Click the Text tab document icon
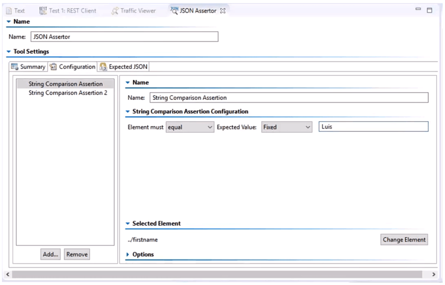The width and height of the screenshot is (445, 285). [9, 11]
